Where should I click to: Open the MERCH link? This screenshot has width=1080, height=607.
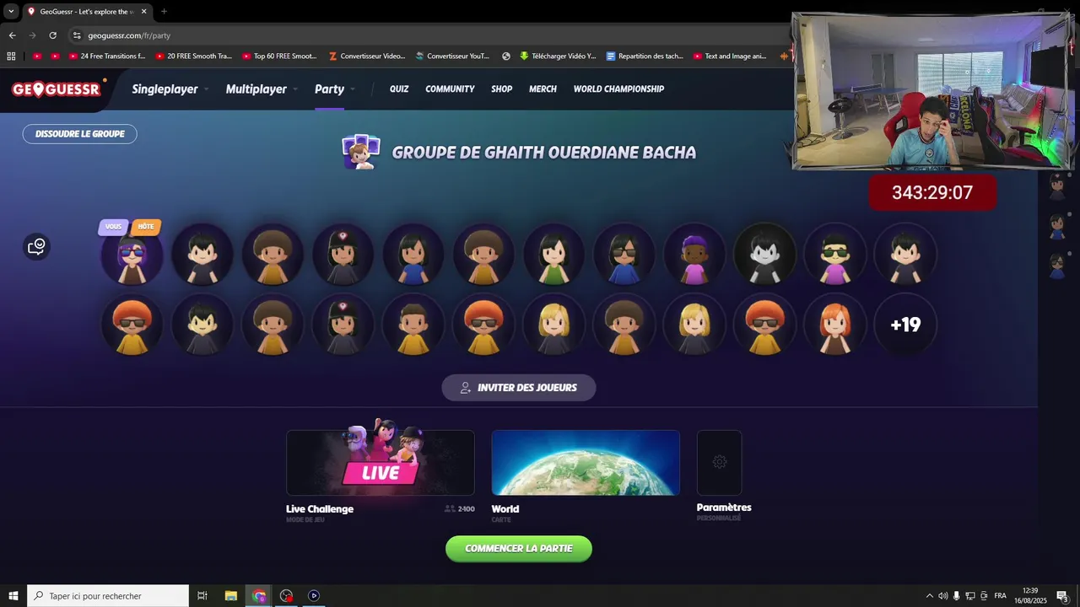[x=543, y=89]
